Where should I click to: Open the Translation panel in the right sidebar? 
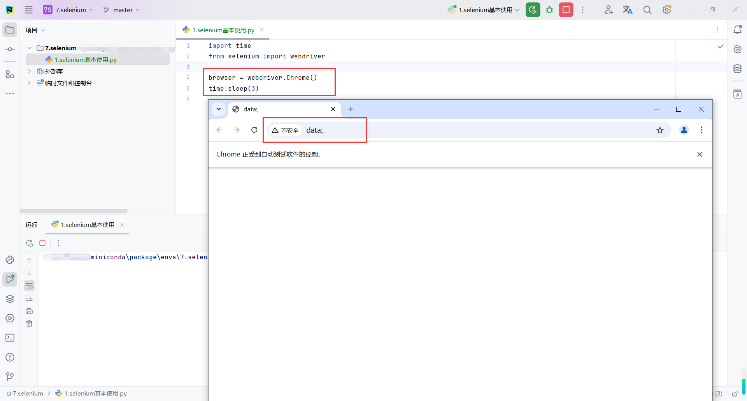pyautogui.click(x=737, y=93)
